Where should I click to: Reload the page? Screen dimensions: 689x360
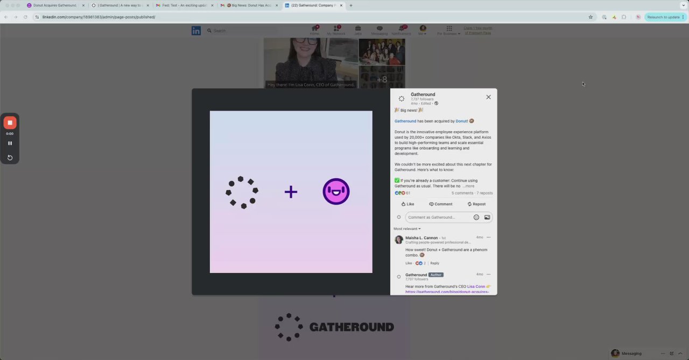(25, 17)
